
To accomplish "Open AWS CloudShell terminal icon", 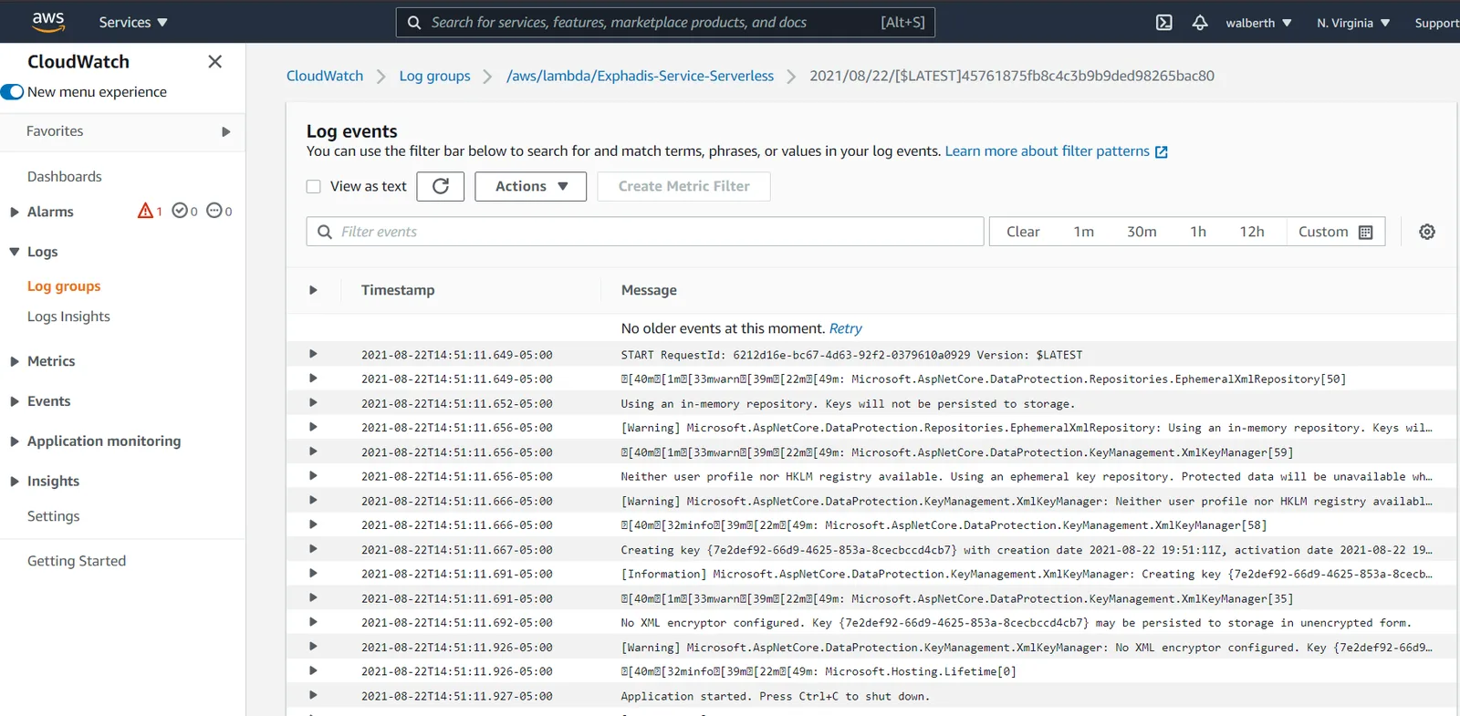I will pos(1163,23).
